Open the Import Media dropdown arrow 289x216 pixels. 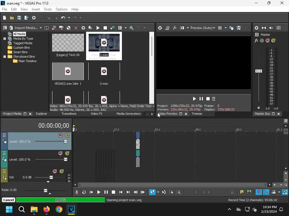(x=41, y=28)
